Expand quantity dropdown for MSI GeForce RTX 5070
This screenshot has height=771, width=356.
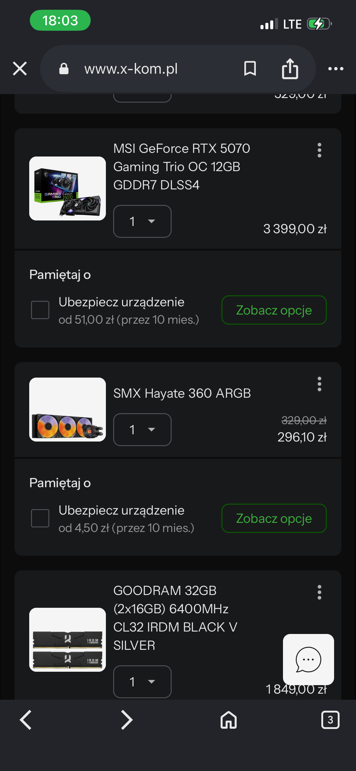[x=142, y=221]
